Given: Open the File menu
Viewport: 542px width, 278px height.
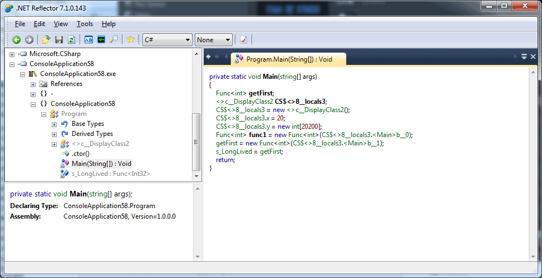Looking at the screenshot, I should click(x=20, y=24).
